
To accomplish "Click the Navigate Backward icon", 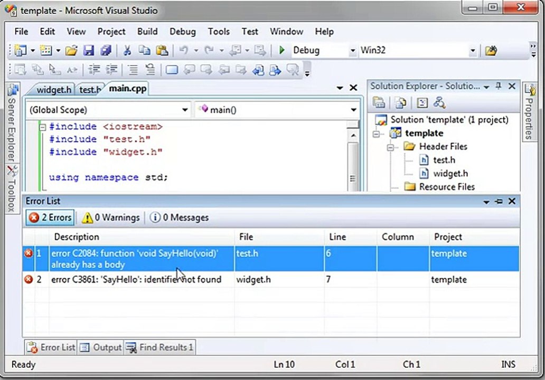I will coord(236,51).
